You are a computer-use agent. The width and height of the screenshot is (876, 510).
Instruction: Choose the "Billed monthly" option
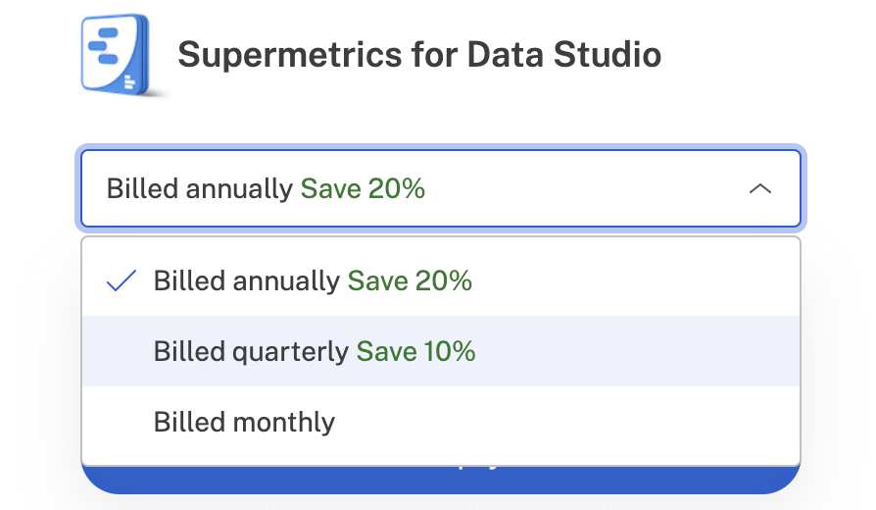244,422
